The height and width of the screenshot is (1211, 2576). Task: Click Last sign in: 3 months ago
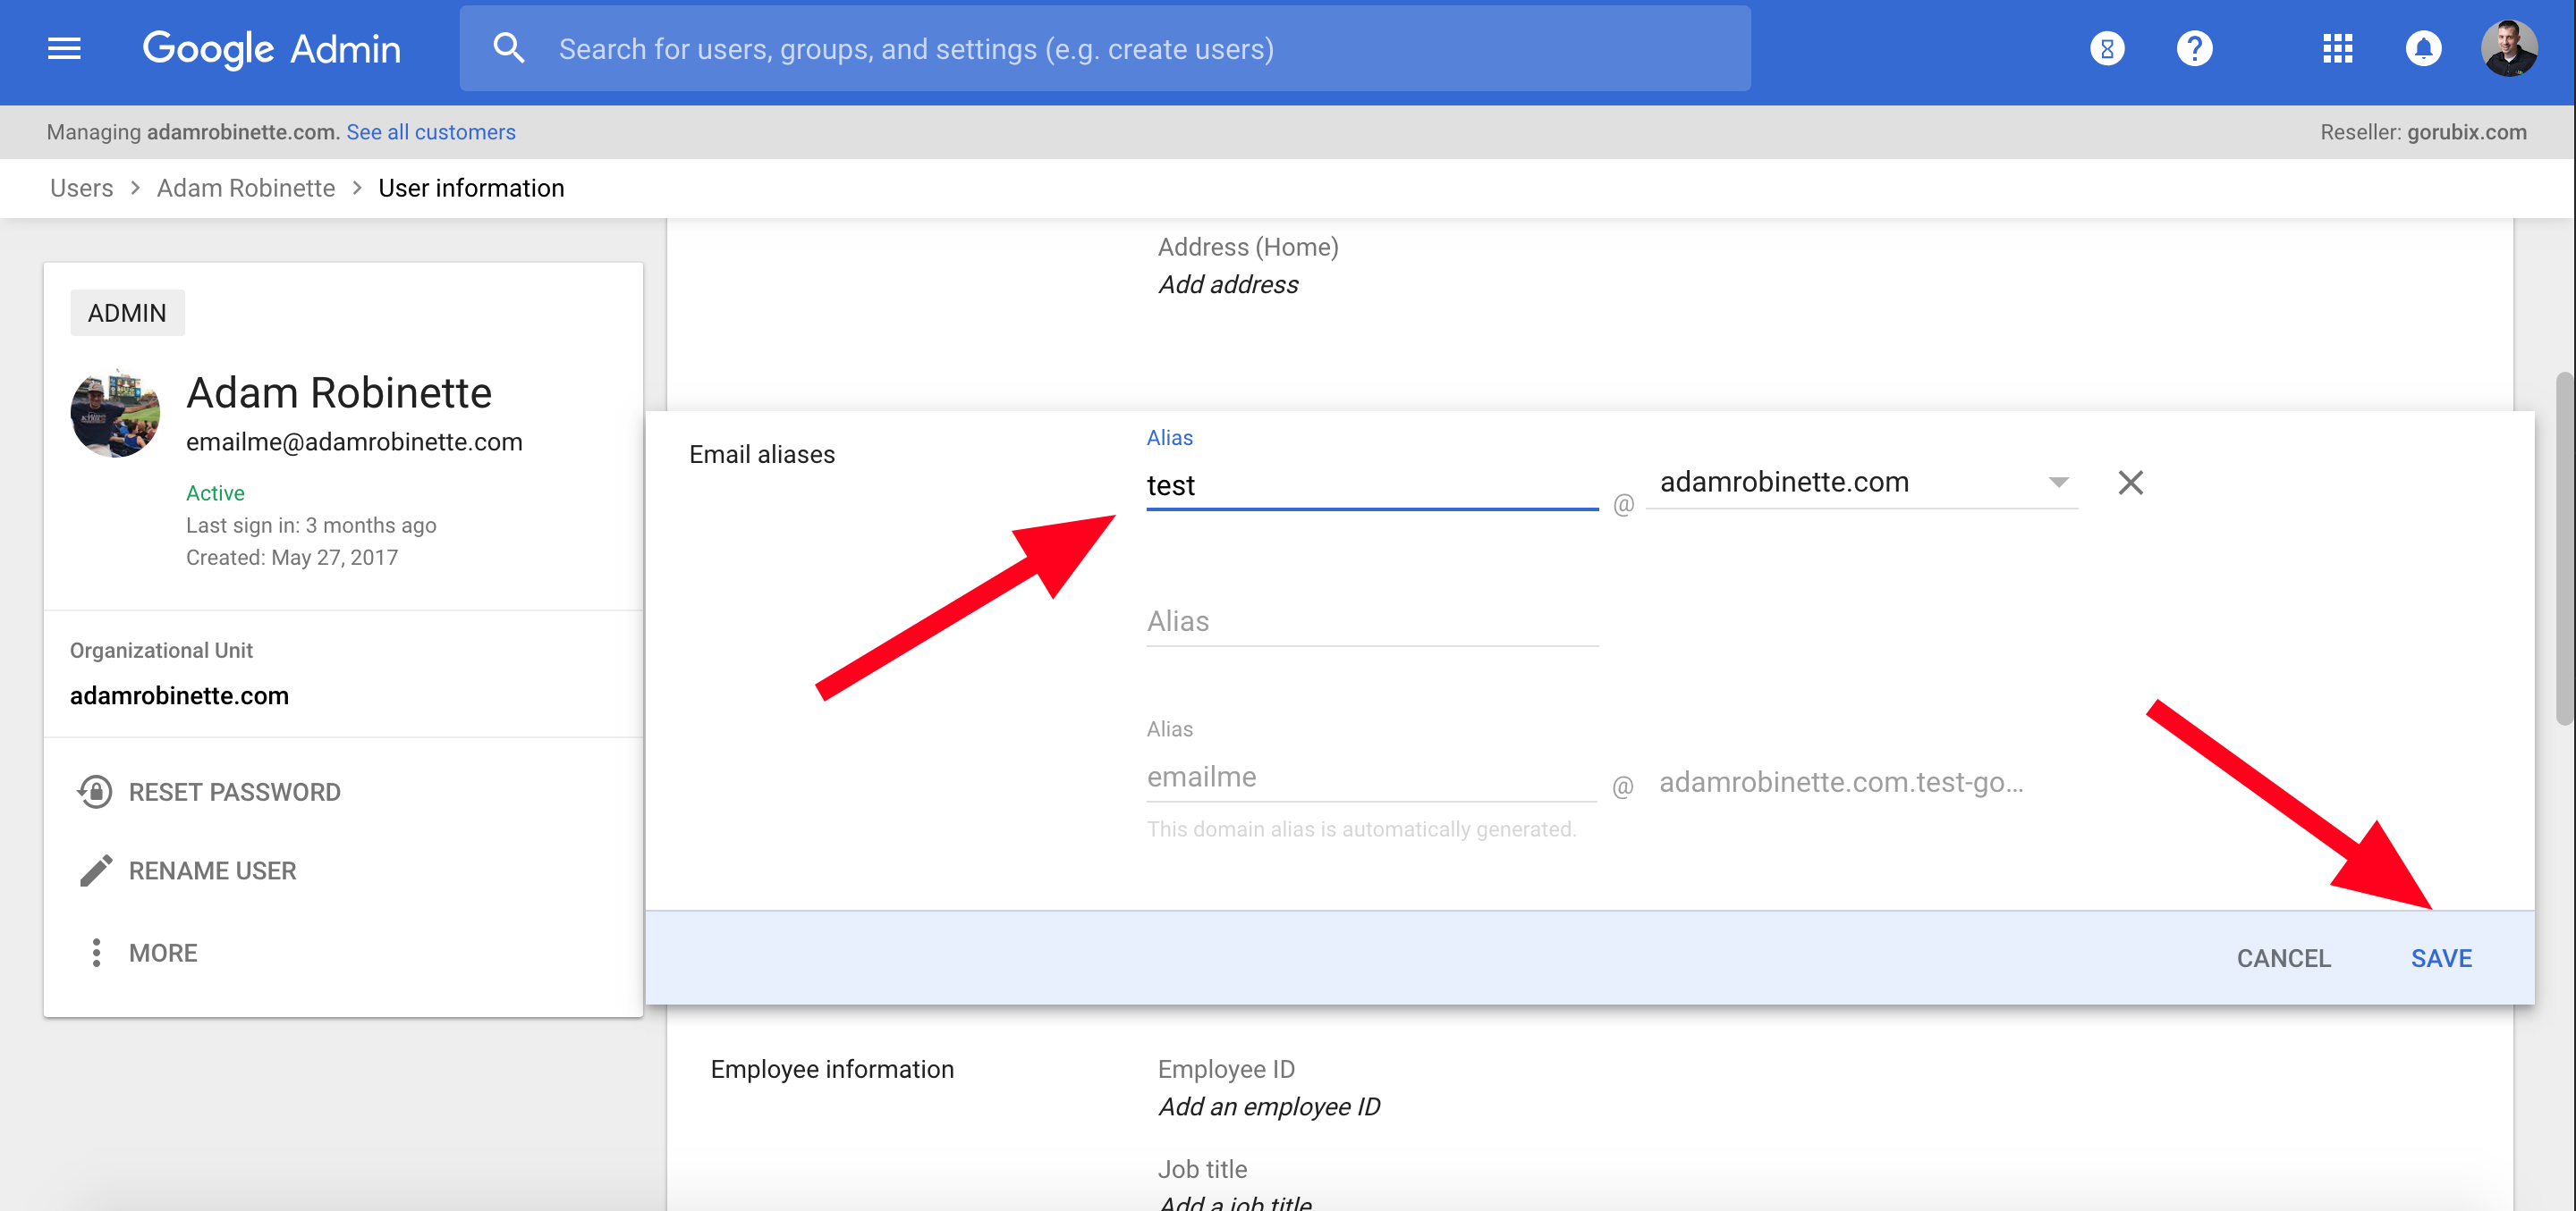(x=311, y=526)
